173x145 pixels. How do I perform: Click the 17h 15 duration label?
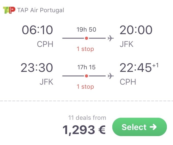point(86,67)
